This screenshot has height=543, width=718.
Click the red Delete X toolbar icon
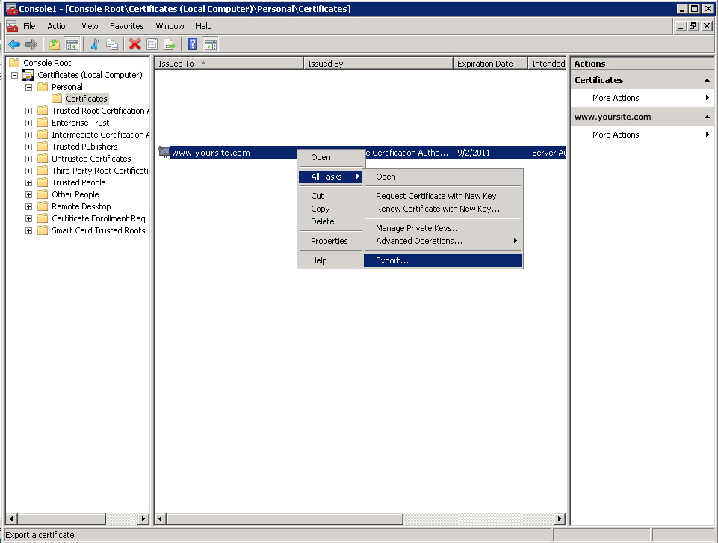[x=134, y=44]
